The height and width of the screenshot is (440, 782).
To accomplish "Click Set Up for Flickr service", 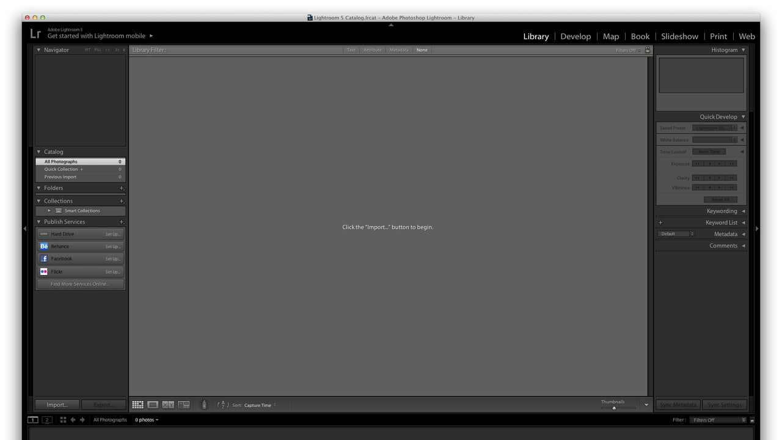I will click(x=113, y=272).
